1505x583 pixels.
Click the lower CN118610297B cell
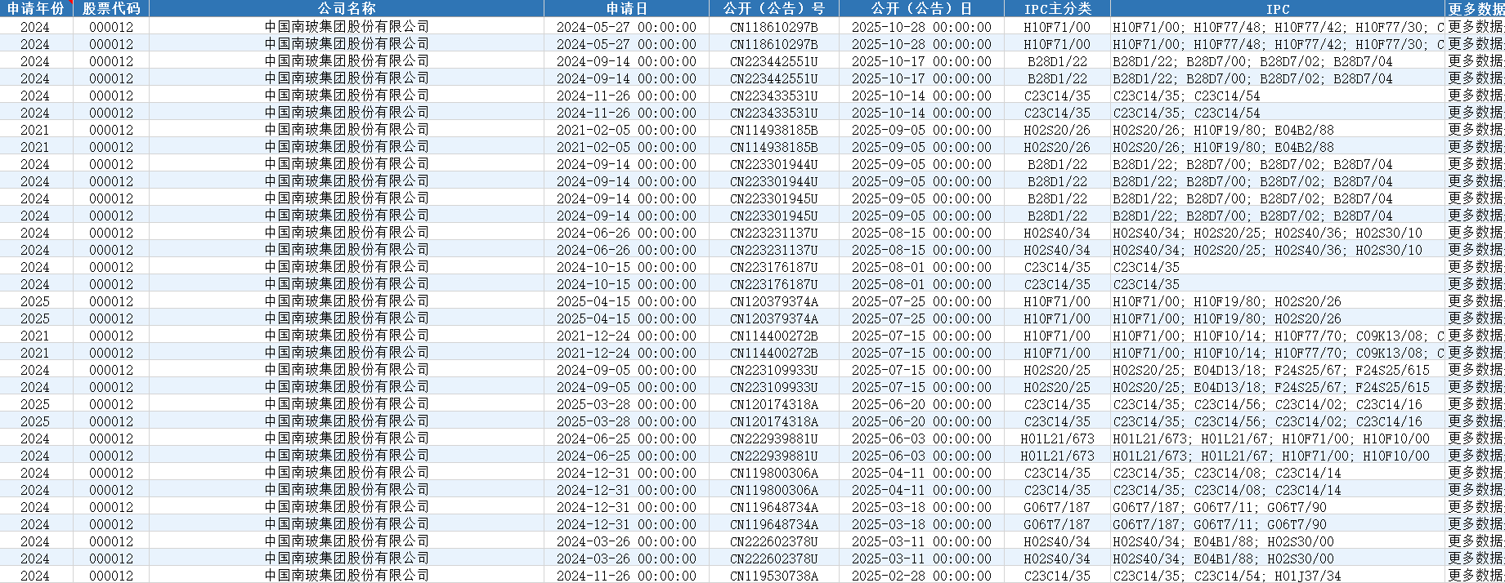(774, 43)
